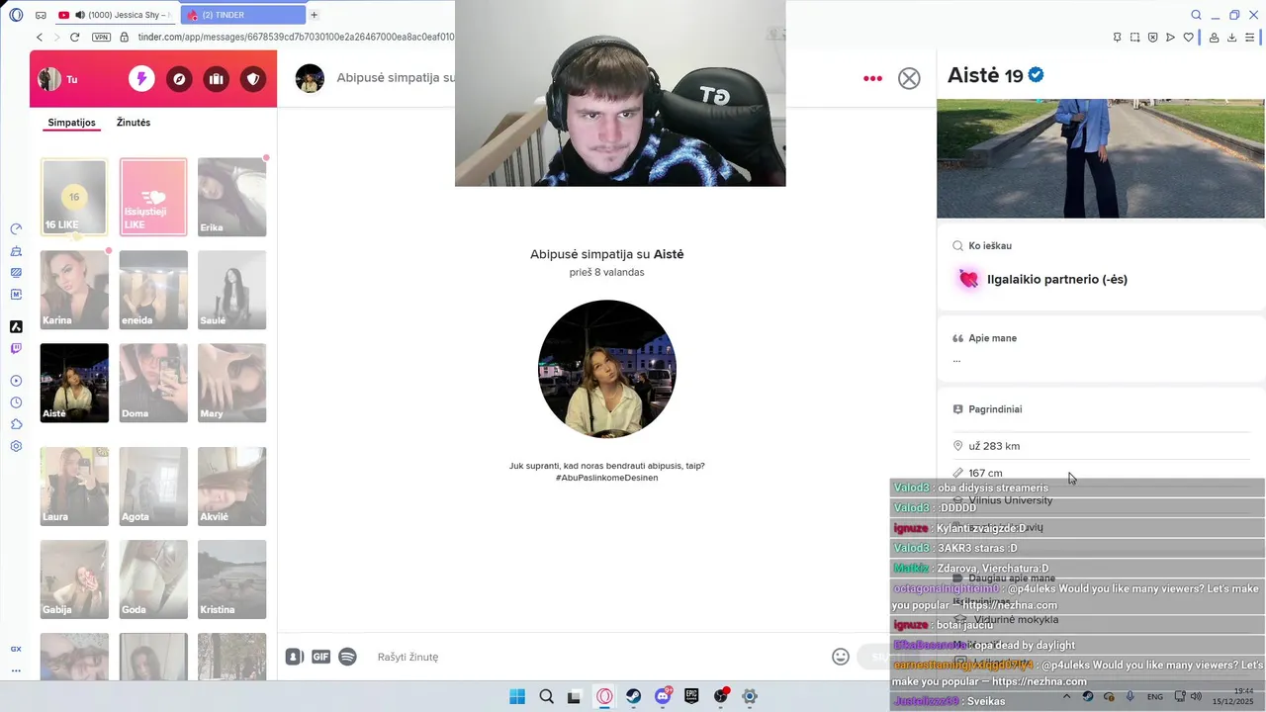
Task: Open the downloads icon in toolbar
Action: tap(1231, 38)
